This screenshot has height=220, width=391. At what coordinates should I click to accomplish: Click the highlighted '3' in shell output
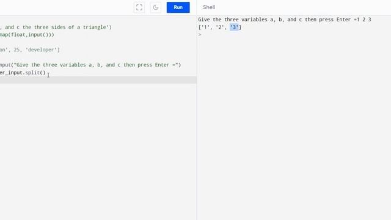(x=234, y=27)
